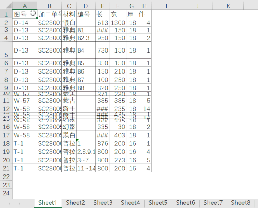Select column G header
The image size is (258, 208).
(x=132, y=6)
